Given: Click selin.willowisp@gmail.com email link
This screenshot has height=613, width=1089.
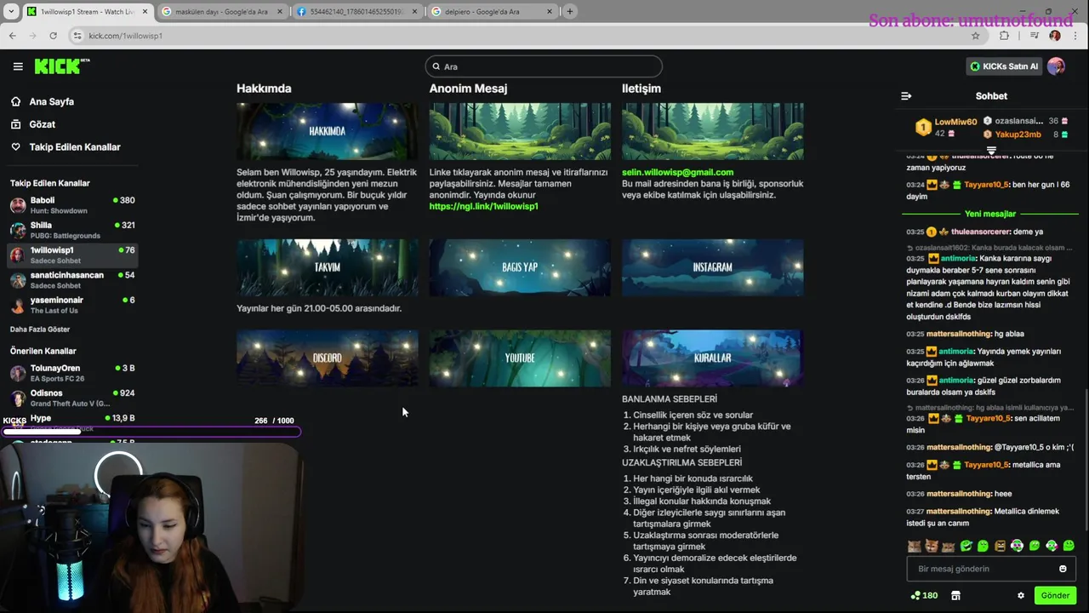Looking at the screenshot, I should (677, 172).
